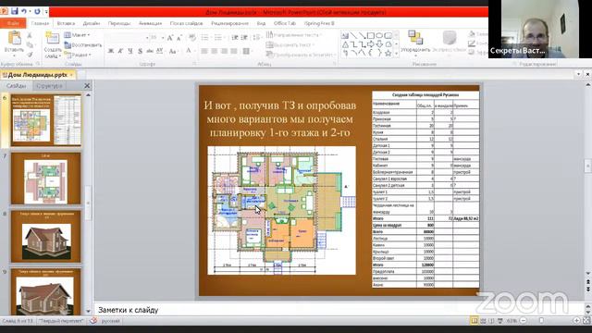Close the slides thumbnail pane
Viewport: 592px width, 333px height.
coord(87,86)
